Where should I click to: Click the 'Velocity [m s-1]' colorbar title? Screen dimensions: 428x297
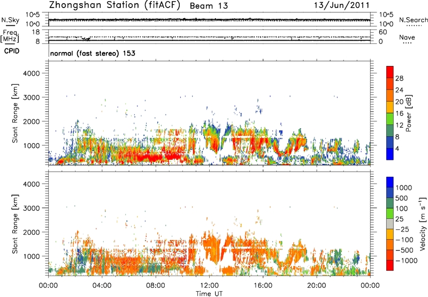click(423, 224)
